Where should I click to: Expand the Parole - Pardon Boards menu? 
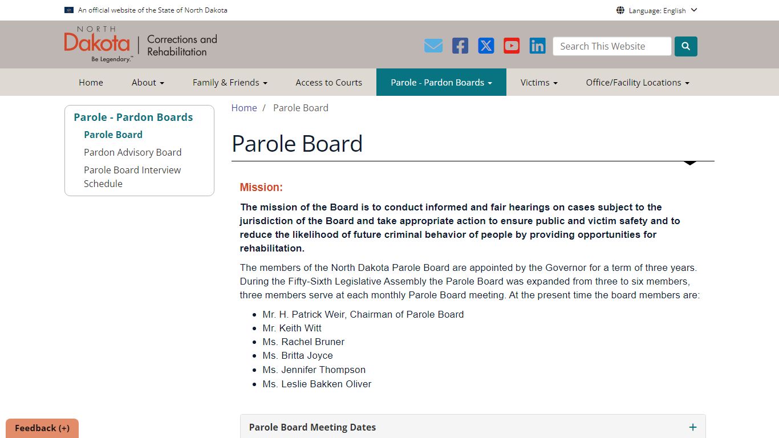pyautogui.click(x=441, y=82)
